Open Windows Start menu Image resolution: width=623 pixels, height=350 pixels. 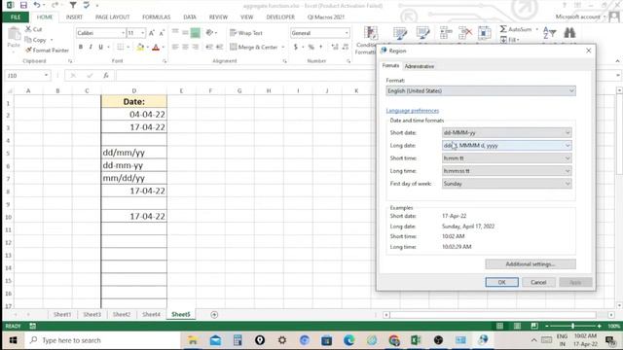13,340
